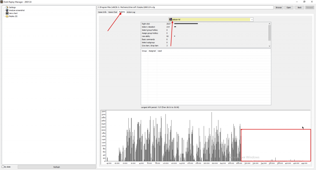Go Back using the Back button

pos(300,7)
